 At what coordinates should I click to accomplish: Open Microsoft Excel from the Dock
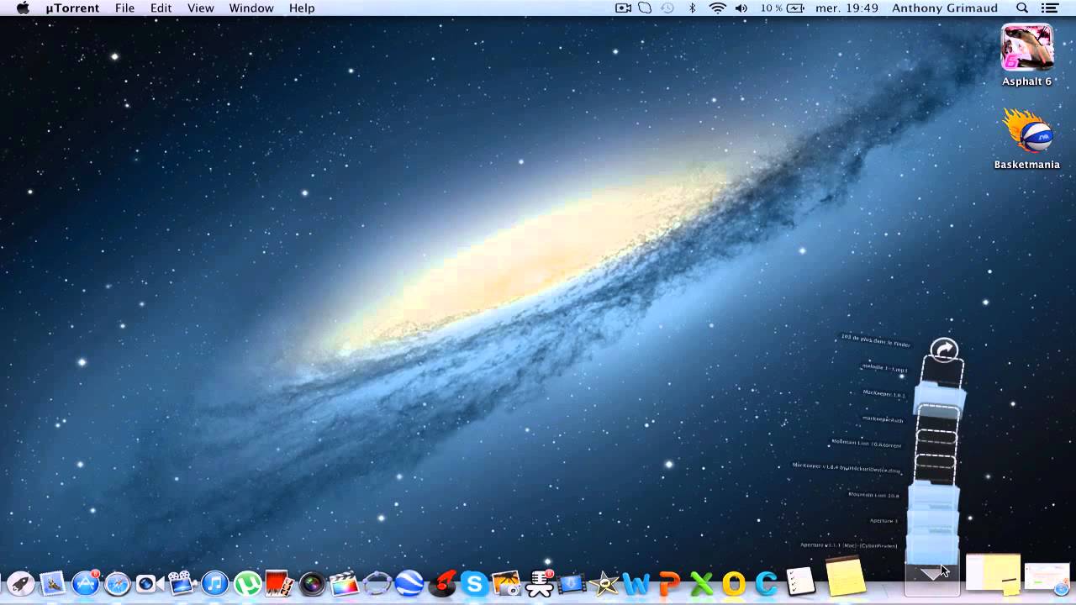tap(701, 582)
